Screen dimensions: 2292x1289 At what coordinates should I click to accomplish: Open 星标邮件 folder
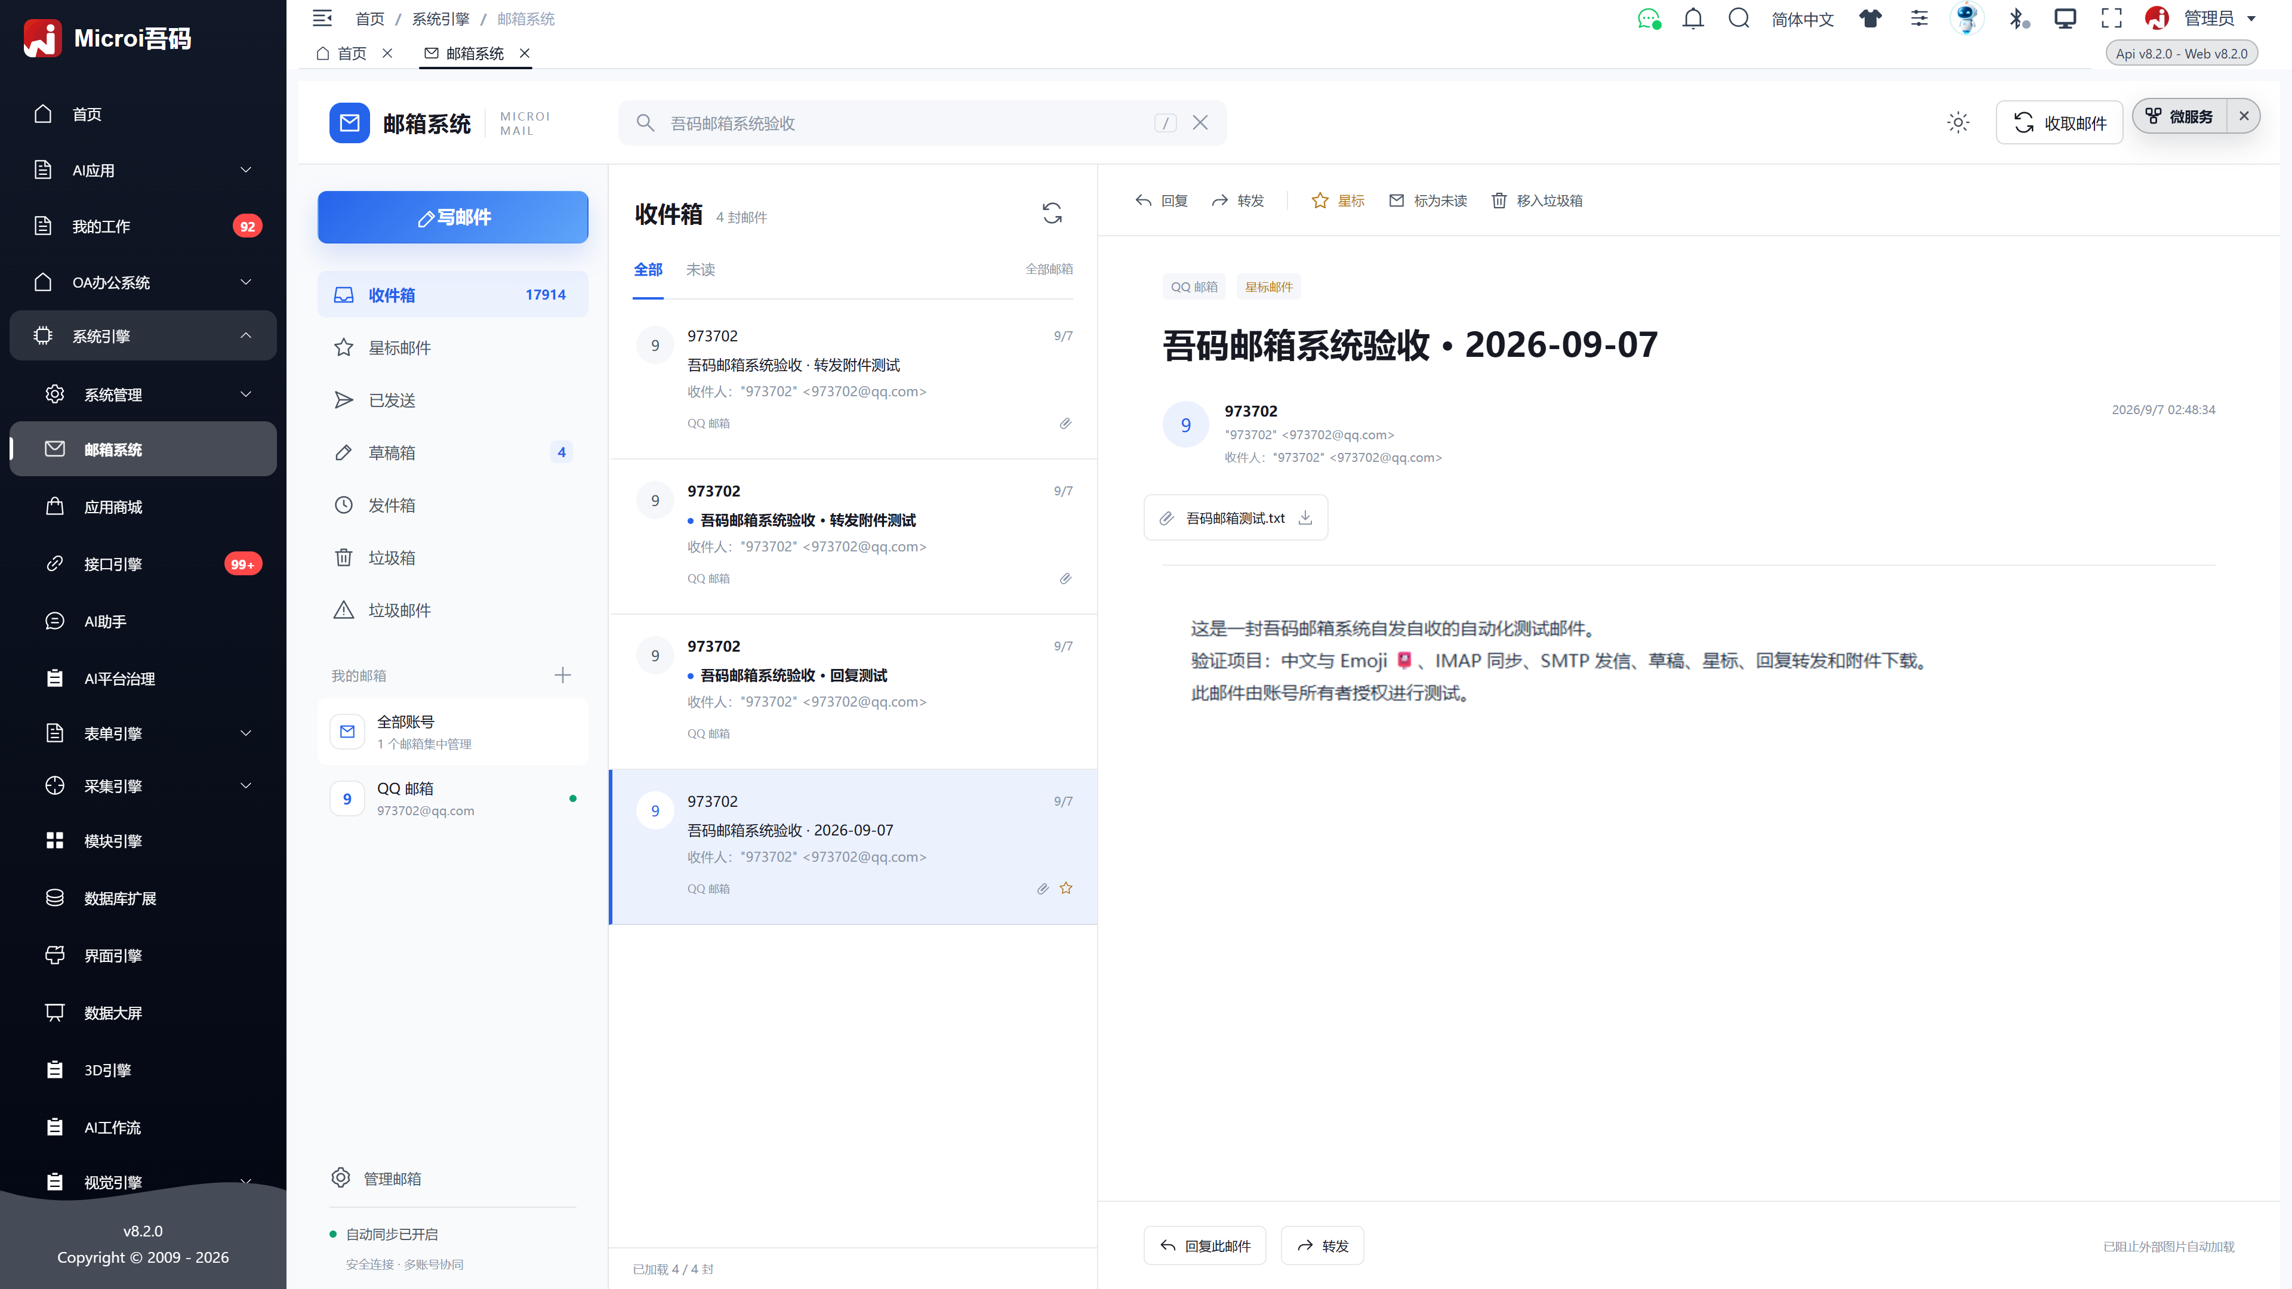tap(452, 348)
